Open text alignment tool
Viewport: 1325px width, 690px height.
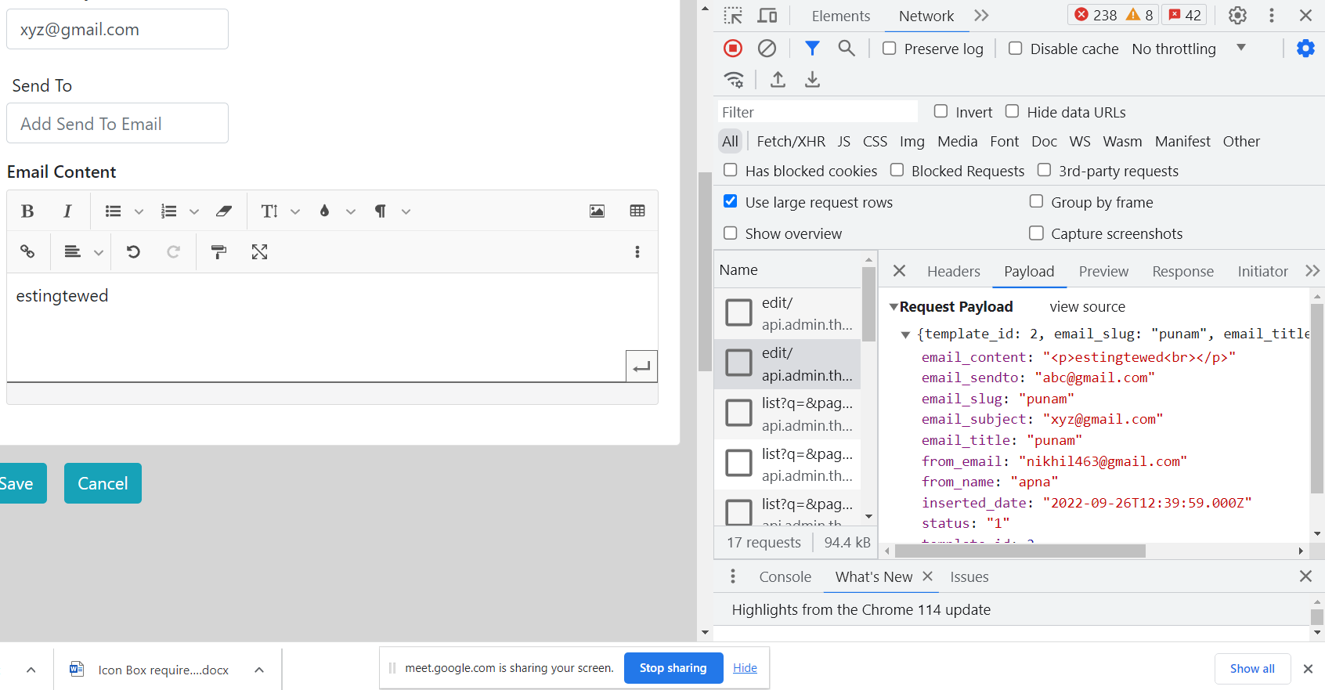point(73,251)
